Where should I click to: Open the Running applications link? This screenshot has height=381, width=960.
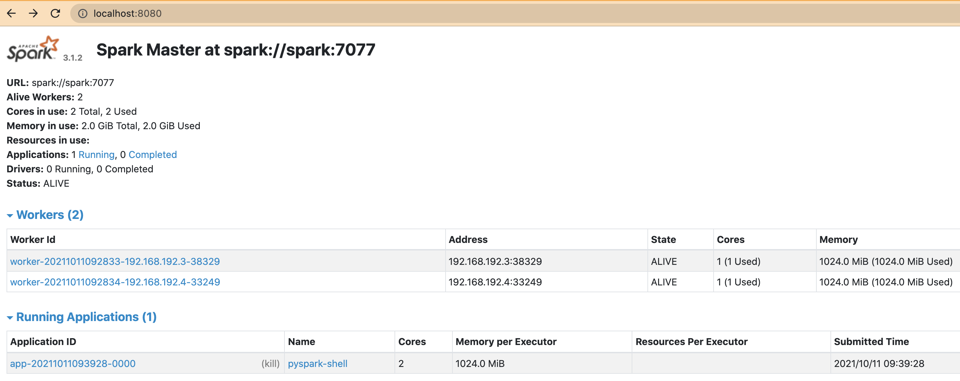[x=97, y=155]
